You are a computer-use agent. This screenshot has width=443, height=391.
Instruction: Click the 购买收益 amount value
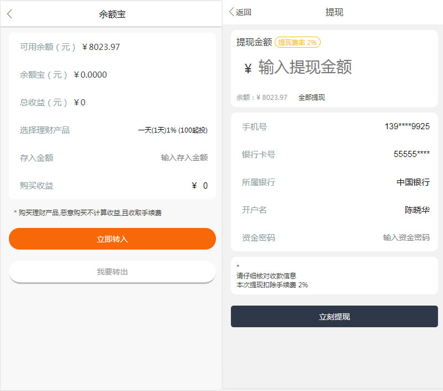[200, 186]
